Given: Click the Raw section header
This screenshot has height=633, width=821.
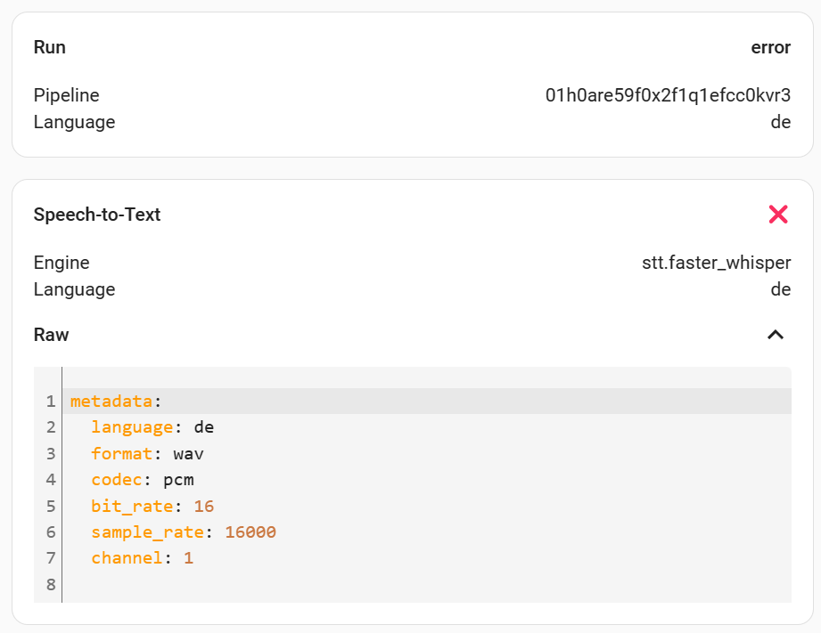Looking at the screenshot, I should point(51,335).
